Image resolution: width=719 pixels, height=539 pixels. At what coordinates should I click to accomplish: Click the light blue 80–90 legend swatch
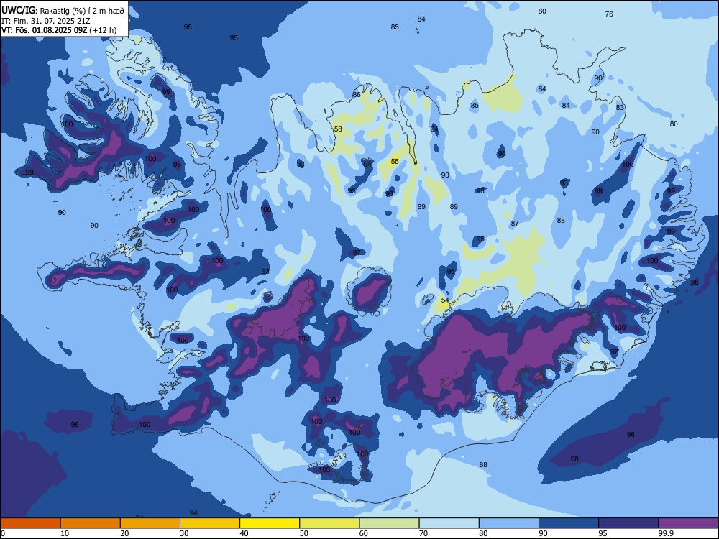[x=509, y=523]
